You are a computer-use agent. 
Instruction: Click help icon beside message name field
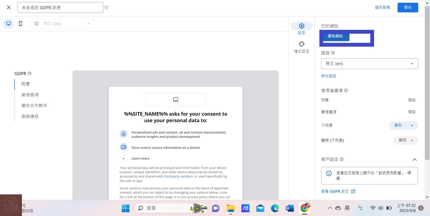click(x=106, y=7)
